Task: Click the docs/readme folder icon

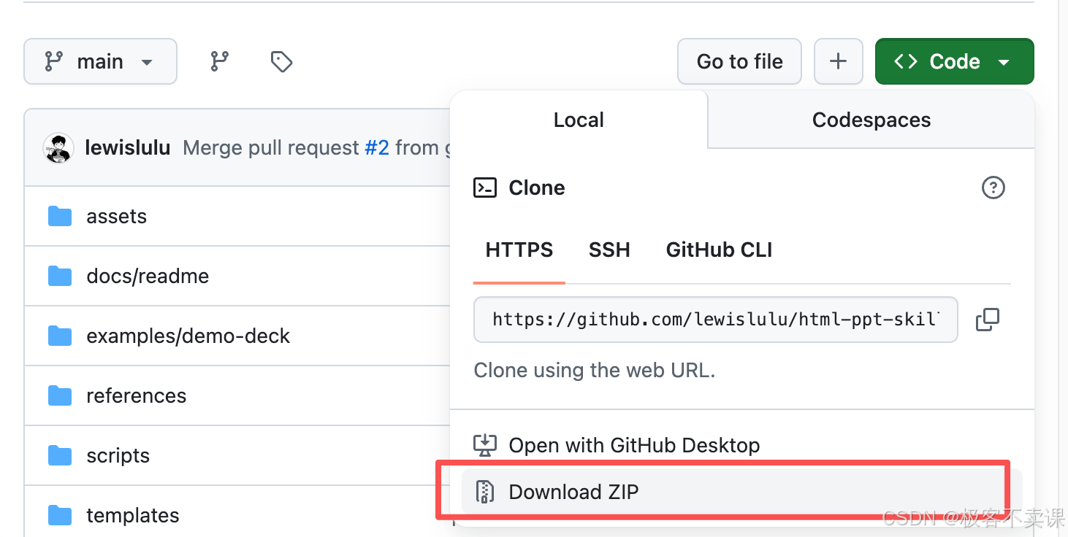Action: (x=60, y=277)
